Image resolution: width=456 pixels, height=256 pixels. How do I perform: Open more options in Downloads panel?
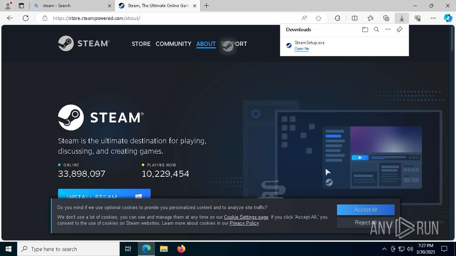click(388, 30)
